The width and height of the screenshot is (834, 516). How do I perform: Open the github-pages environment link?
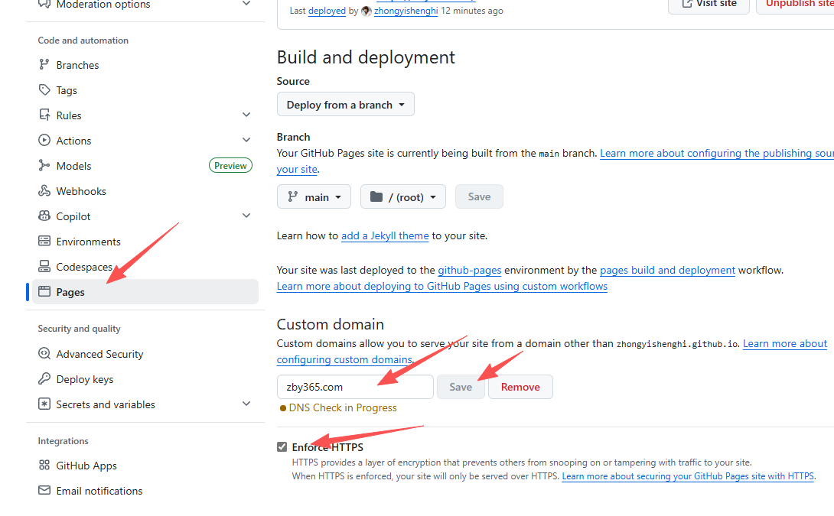pyautogui.click(x=470, y=270)
